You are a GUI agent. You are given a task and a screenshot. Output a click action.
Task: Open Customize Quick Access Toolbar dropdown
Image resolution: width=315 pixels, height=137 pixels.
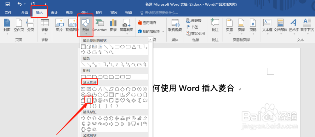click(46, 4)
